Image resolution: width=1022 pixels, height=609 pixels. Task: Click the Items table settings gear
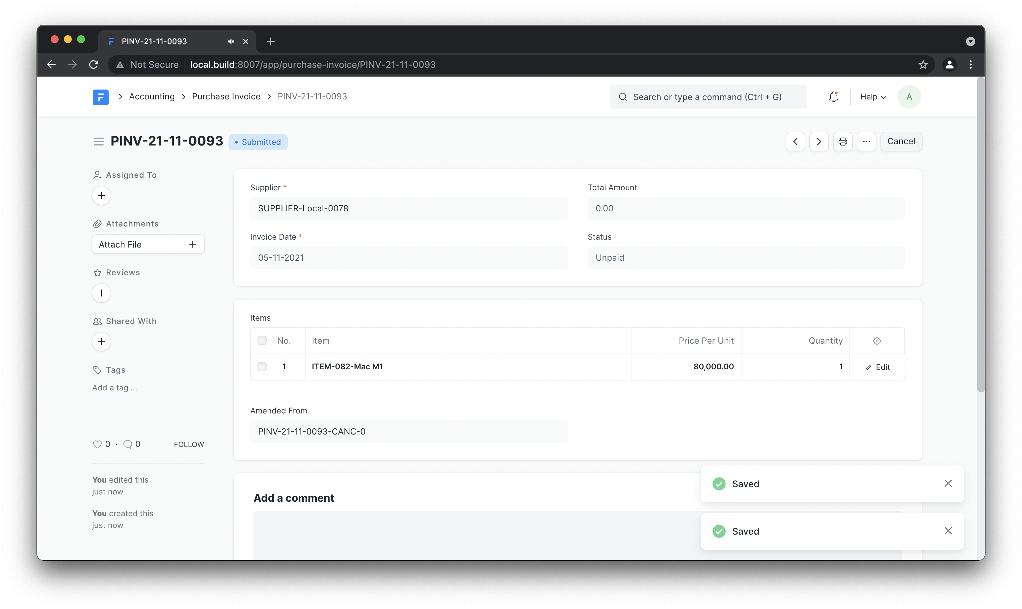point(877,341)
